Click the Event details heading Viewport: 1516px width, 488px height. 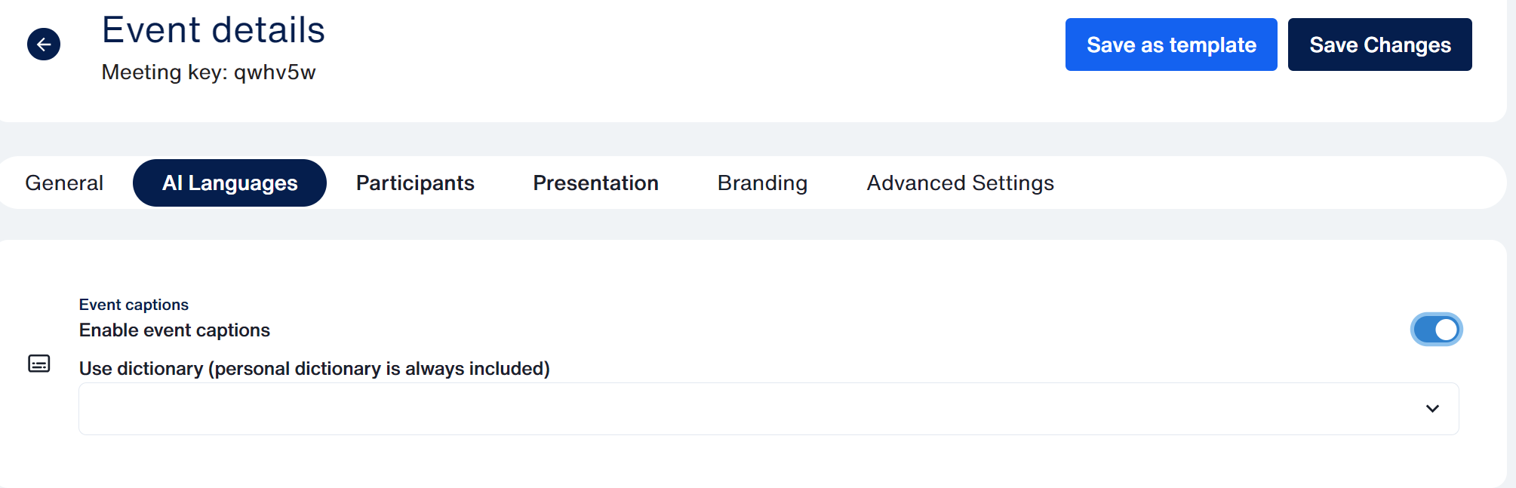pos(214,31)
